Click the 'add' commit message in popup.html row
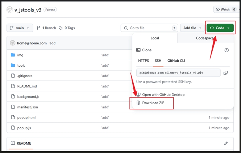Viewport: 241px width, 153px height. pyautogui.click(x=105, y=117)
